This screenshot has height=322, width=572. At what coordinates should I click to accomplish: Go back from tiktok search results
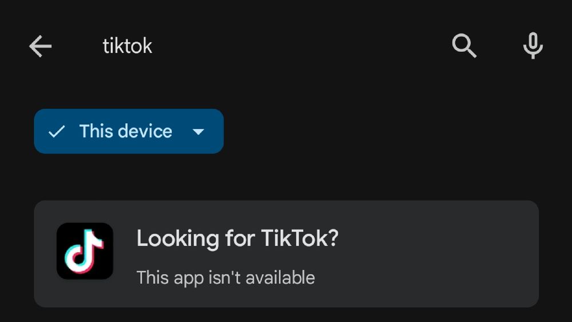pos(41,46)
